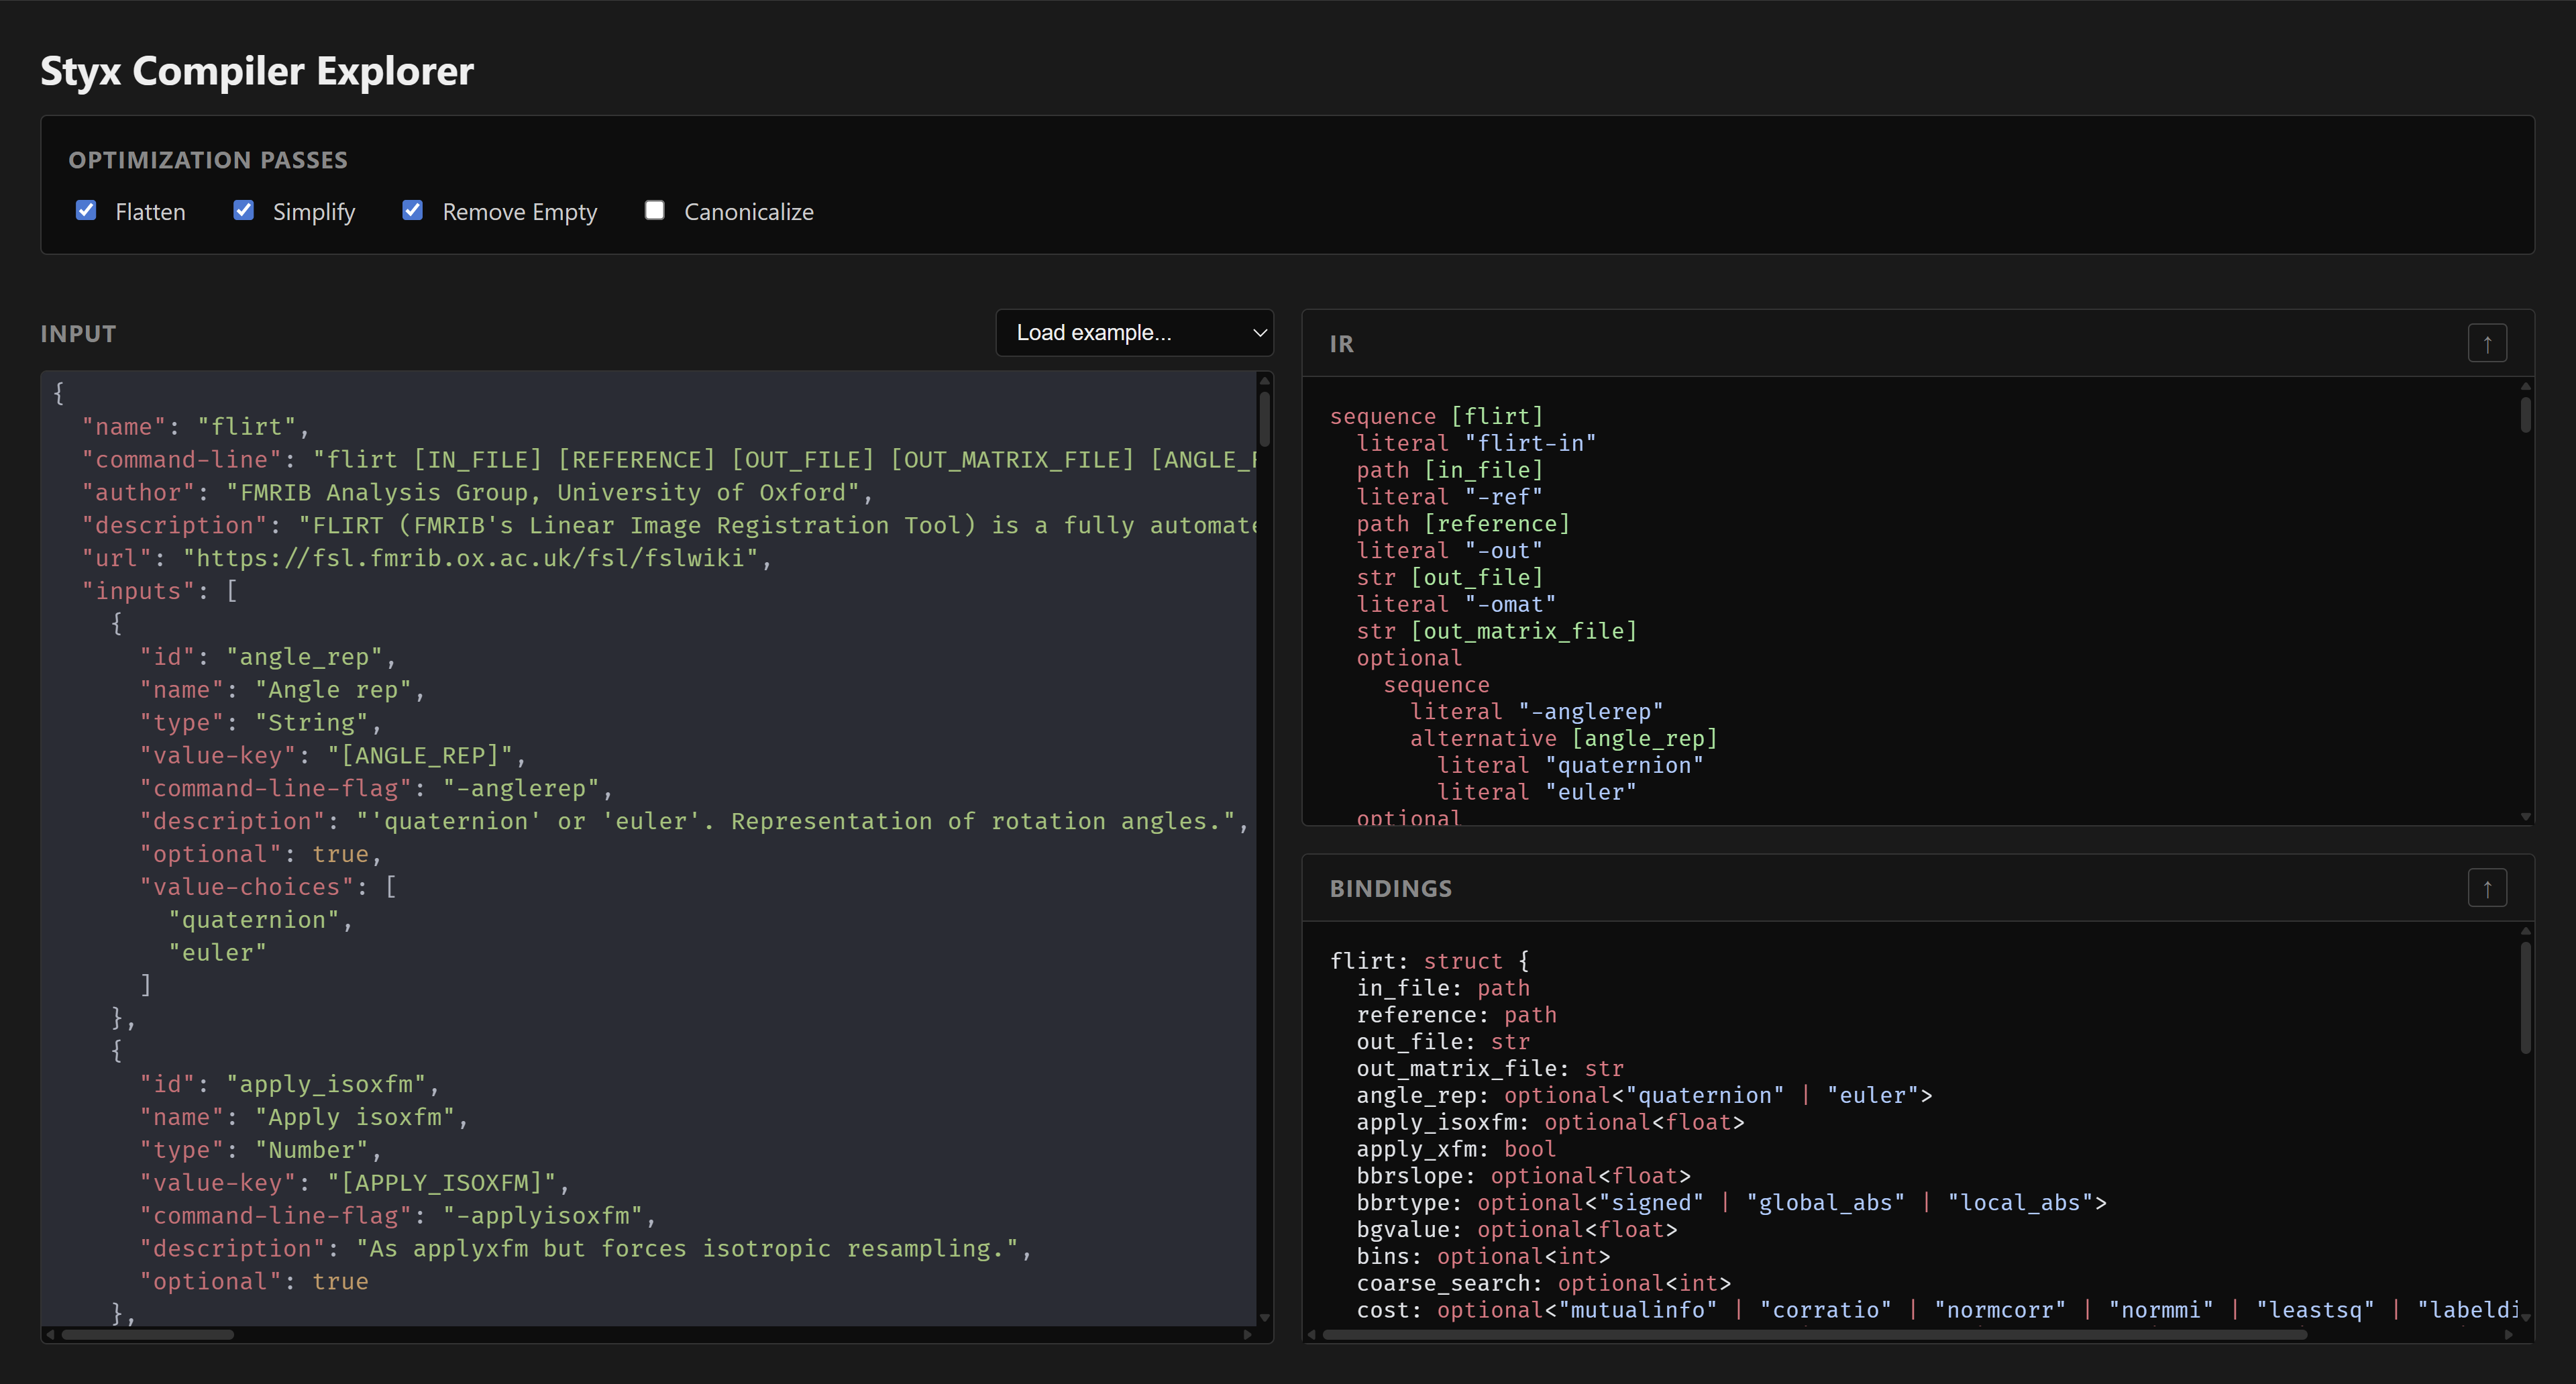Click the IR panel header
The width and height of the screenshot is (2576, 1384).
pyautogui.click(x=1340, y=343)
